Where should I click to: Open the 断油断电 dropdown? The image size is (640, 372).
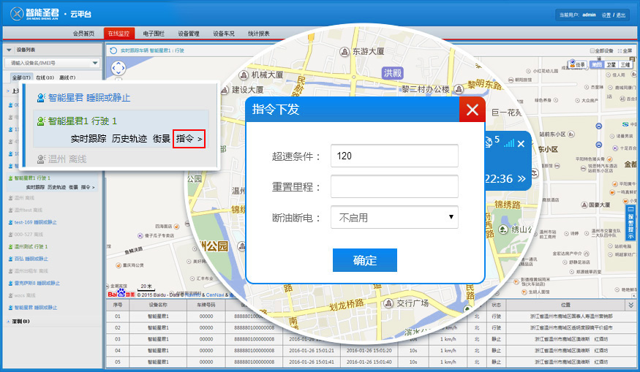(x=394, y=217)
